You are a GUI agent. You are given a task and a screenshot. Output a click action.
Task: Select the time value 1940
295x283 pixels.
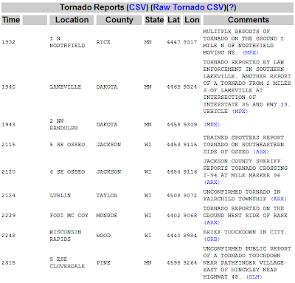pos(8,87)
